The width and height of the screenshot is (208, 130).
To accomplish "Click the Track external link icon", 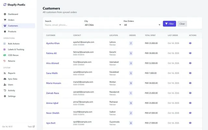I will (33, 126).
